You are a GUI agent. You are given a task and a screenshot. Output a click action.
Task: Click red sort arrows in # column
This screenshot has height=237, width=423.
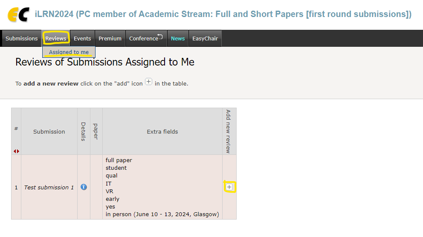16,151
